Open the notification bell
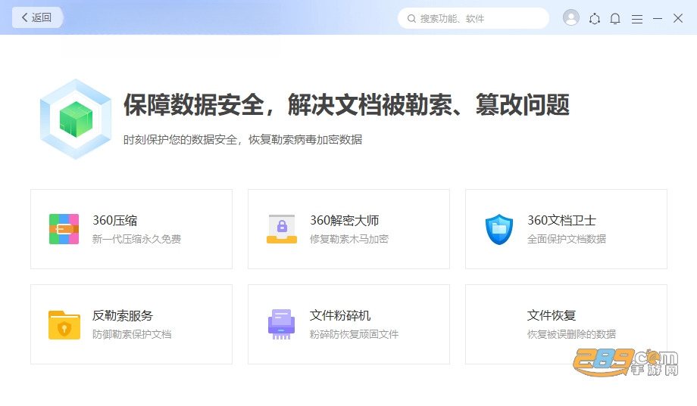Viewport: 697px width, 406px height. pos(615,19)
